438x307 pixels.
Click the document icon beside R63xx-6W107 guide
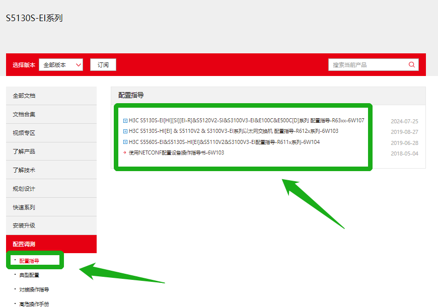click(125, 121)
